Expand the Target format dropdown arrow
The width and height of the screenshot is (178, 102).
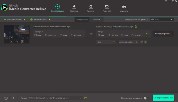pyautogui.click(x=147, y=33)
